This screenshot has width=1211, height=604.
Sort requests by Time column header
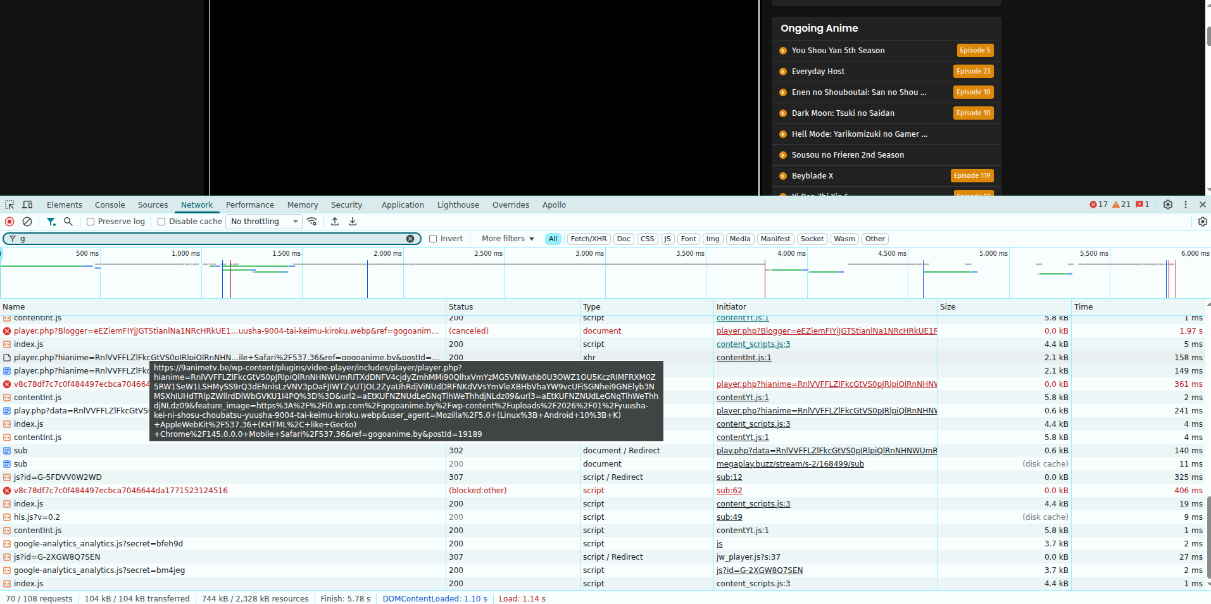1138,307
